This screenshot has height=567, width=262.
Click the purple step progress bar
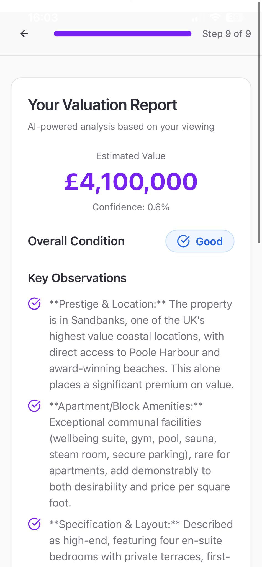122,34
